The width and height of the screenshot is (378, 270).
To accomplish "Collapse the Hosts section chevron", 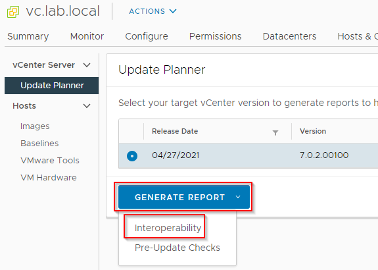I will (x=87, y=106).
